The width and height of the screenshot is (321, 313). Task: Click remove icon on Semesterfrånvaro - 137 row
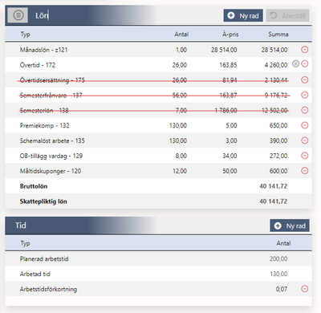click(305, 95)
